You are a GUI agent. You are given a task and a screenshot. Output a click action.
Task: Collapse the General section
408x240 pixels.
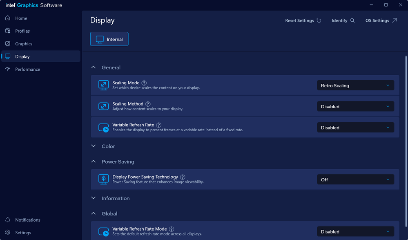coord(94,67)
